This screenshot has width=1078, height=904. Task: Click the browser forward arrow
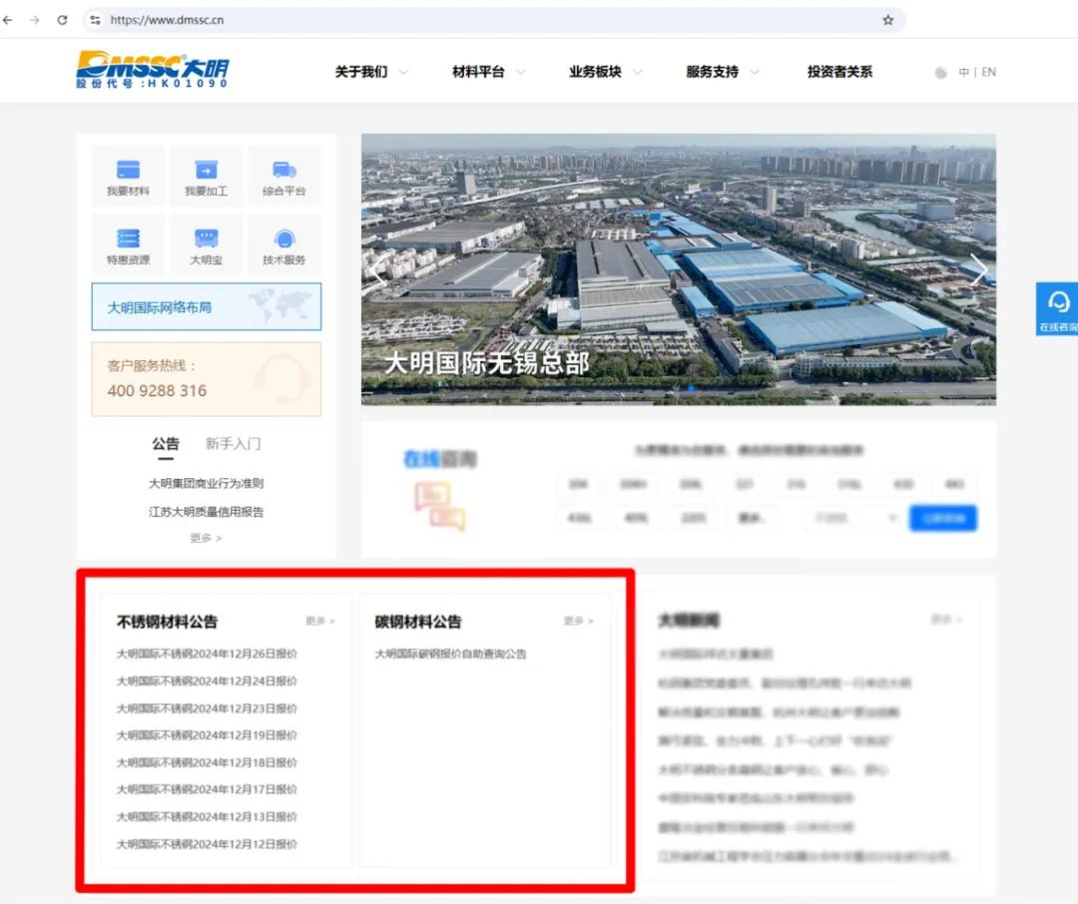point(34,20)
